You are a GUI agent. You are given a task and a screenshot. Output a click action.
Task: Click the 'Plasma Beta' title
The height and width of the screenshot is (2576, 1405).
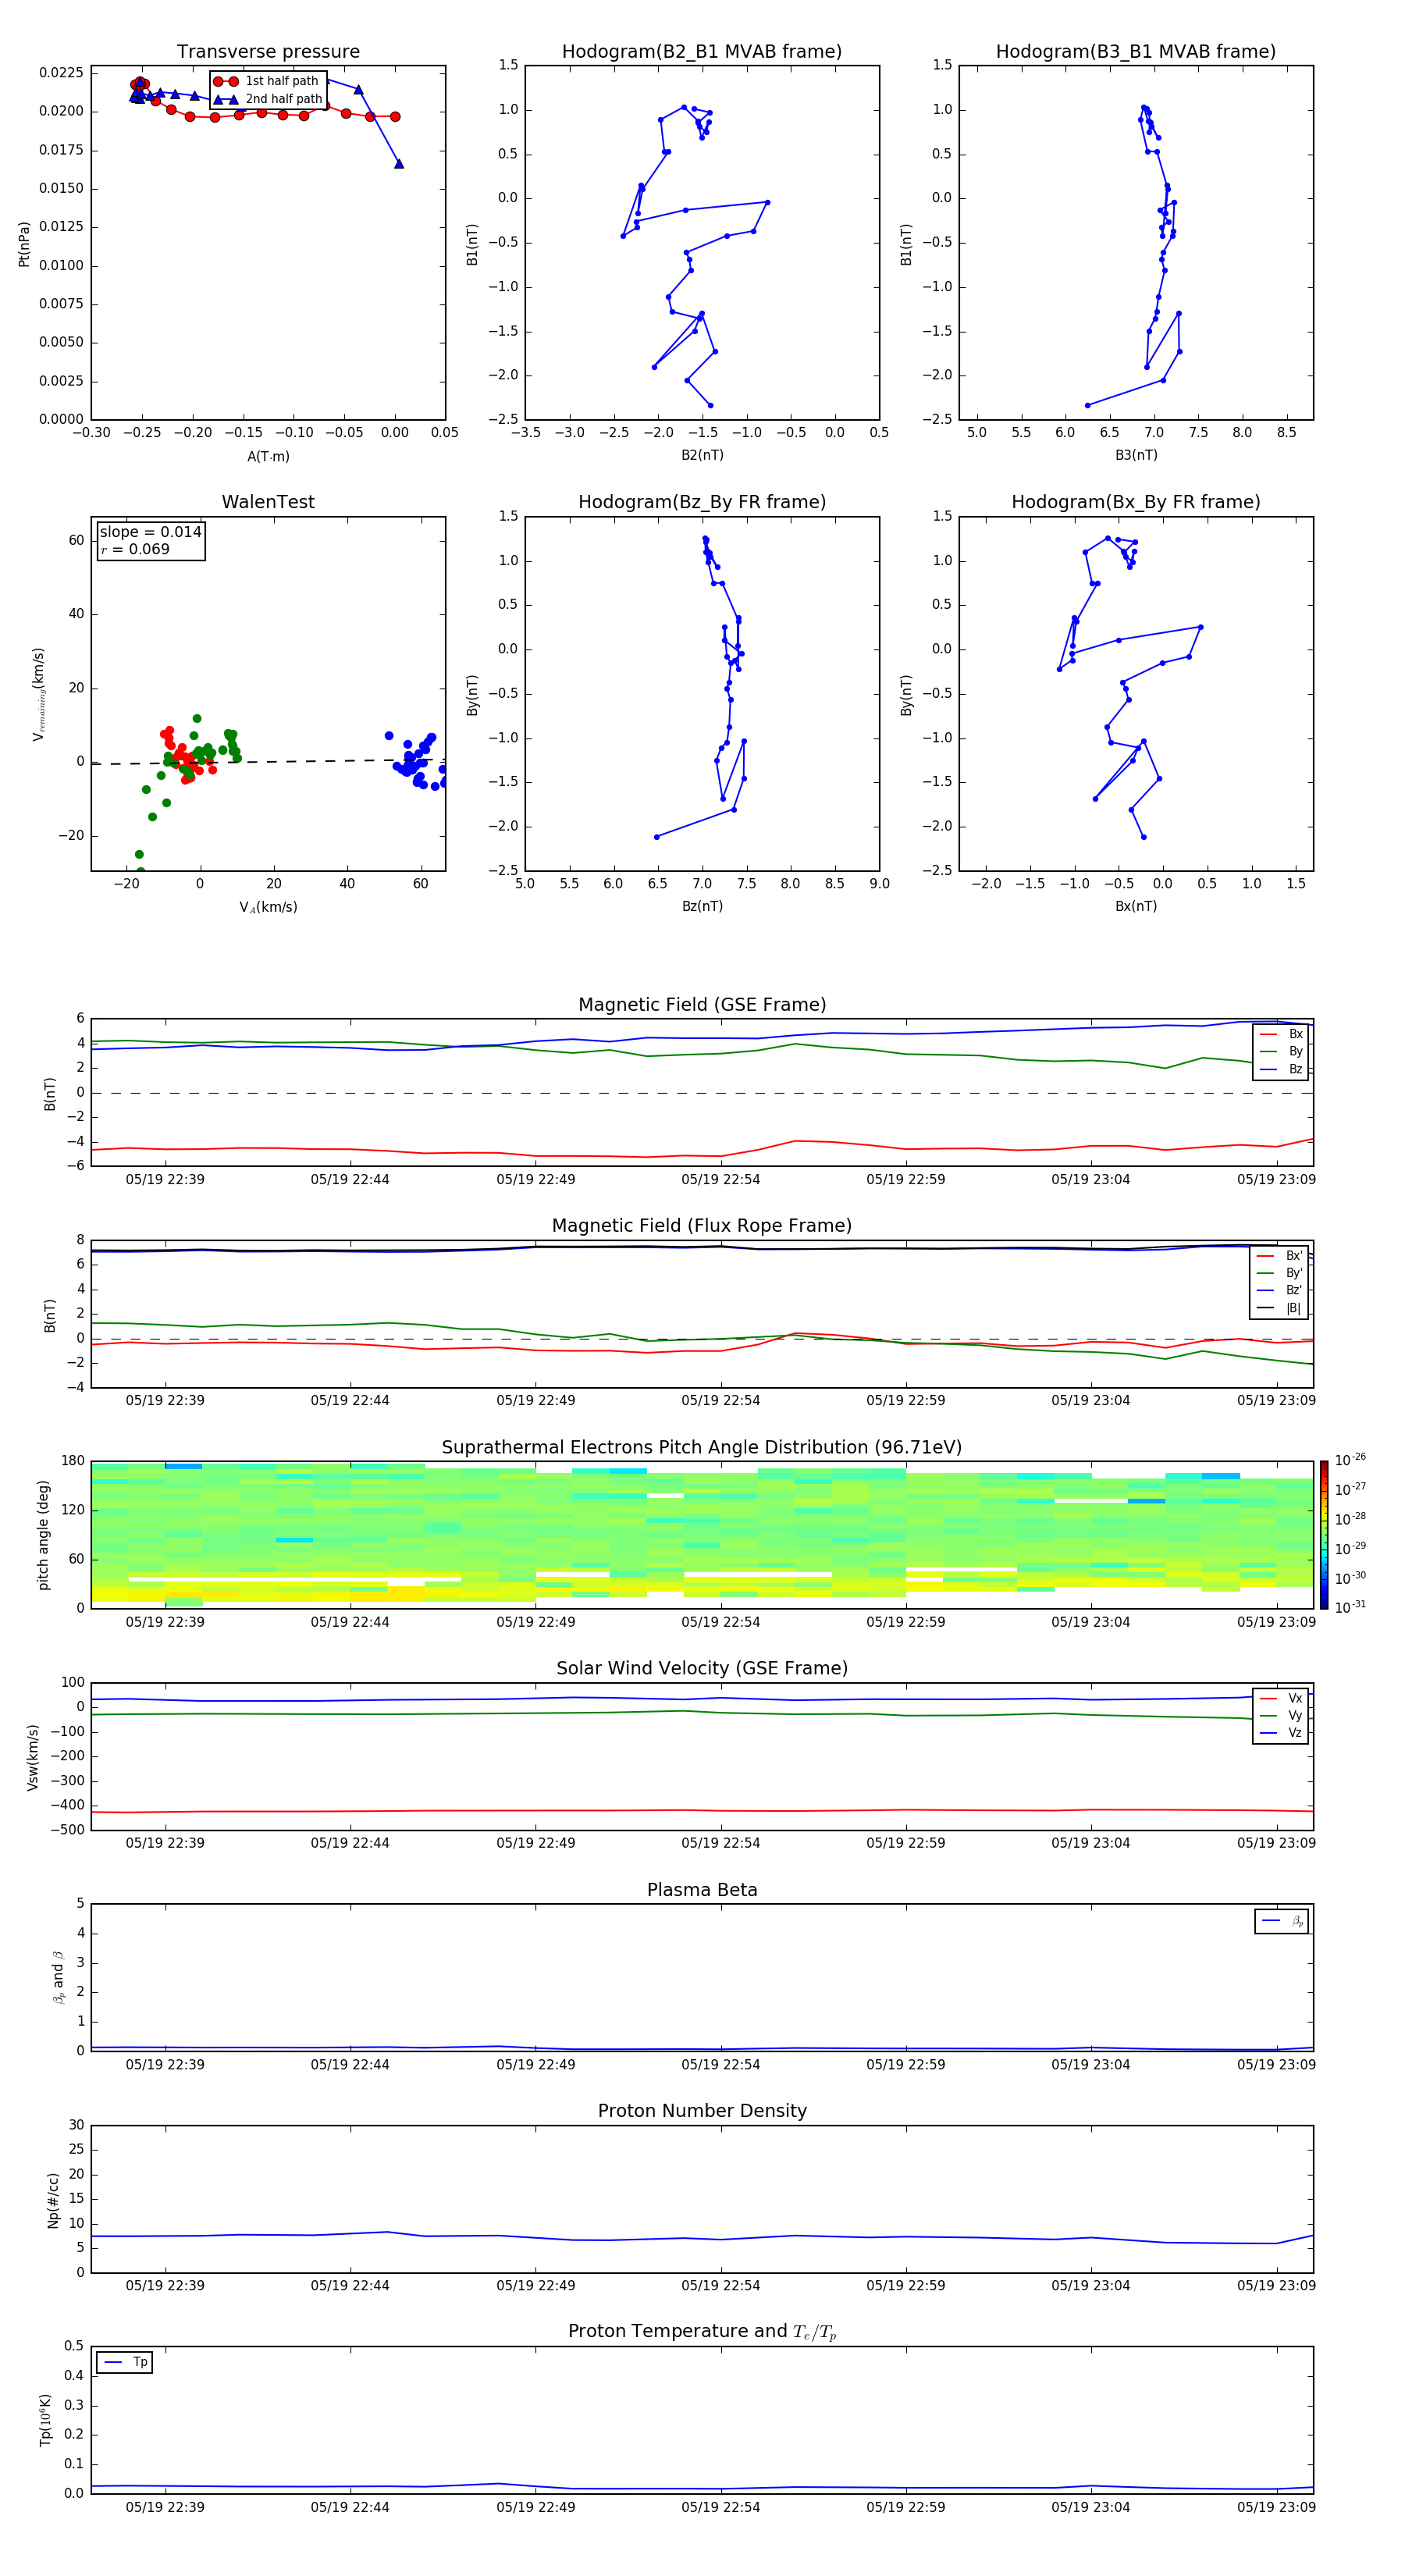pyautogui.click(x=702, y=1891)
